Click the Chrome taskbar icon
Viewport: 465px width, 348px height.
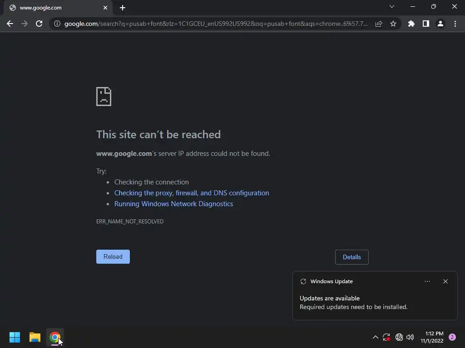pyautogui.click(x=55, y=337)
